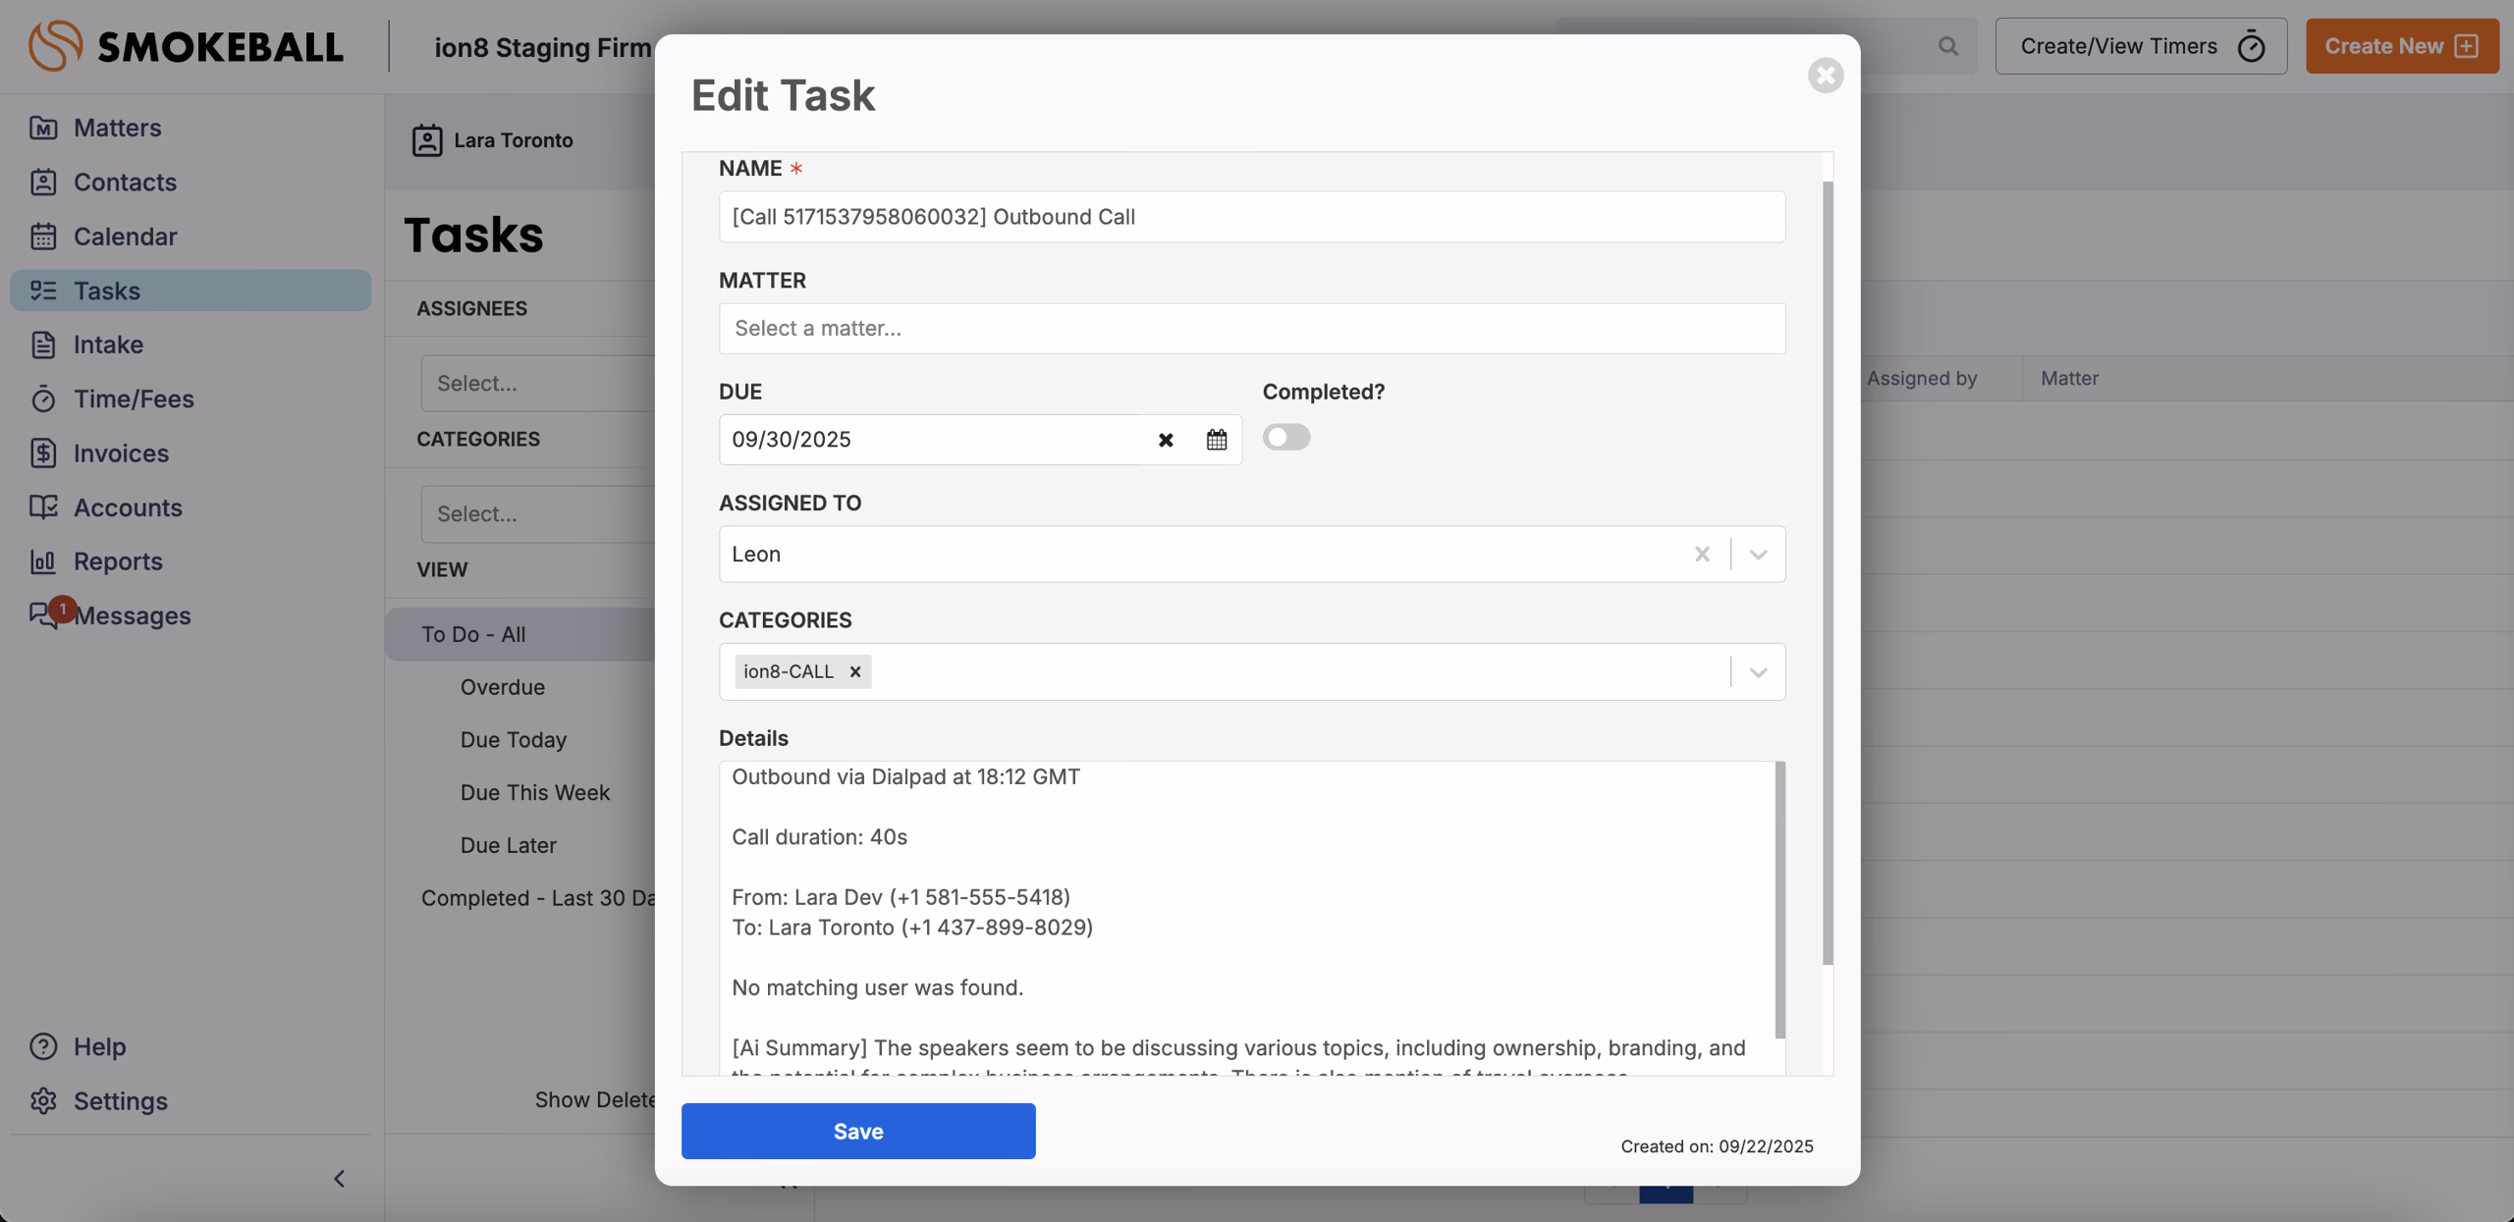Expand the Assigned To dropdown arrow

tap(1758, 555)
